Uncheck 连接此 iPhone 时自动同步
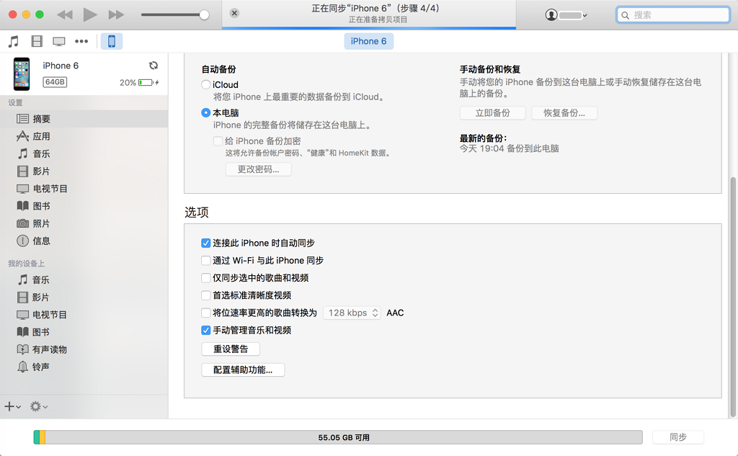Screen dimensions: 738x456 205,243
